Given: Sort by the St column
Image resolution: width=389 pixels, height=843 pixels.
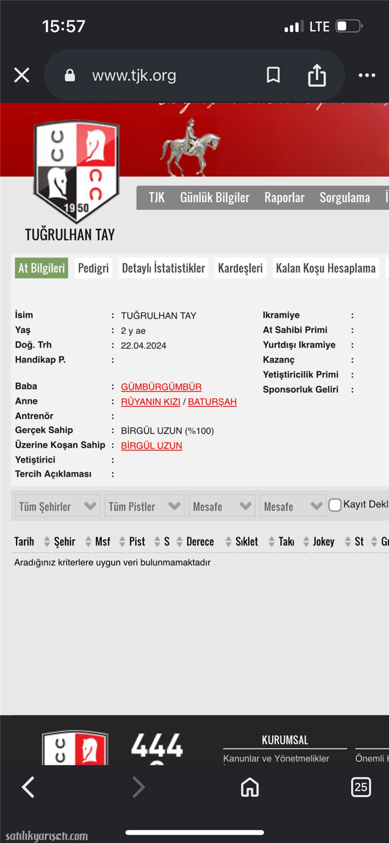Looking at the screenshot, I should coord(359,542).
